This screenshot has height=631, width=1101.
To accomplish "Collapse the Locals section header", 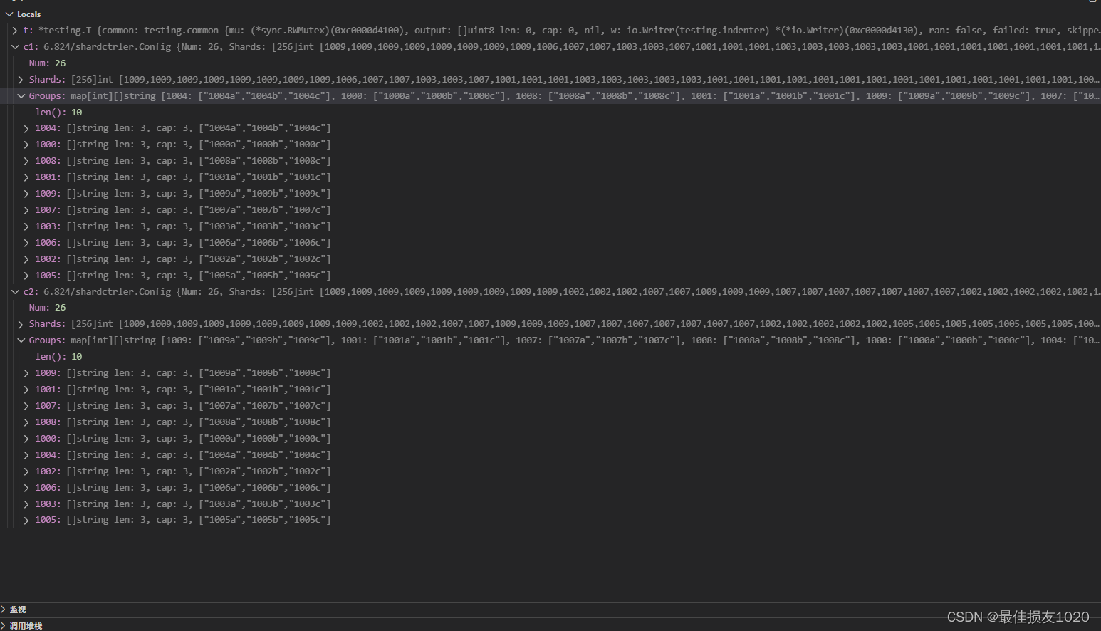I will 9,14.
